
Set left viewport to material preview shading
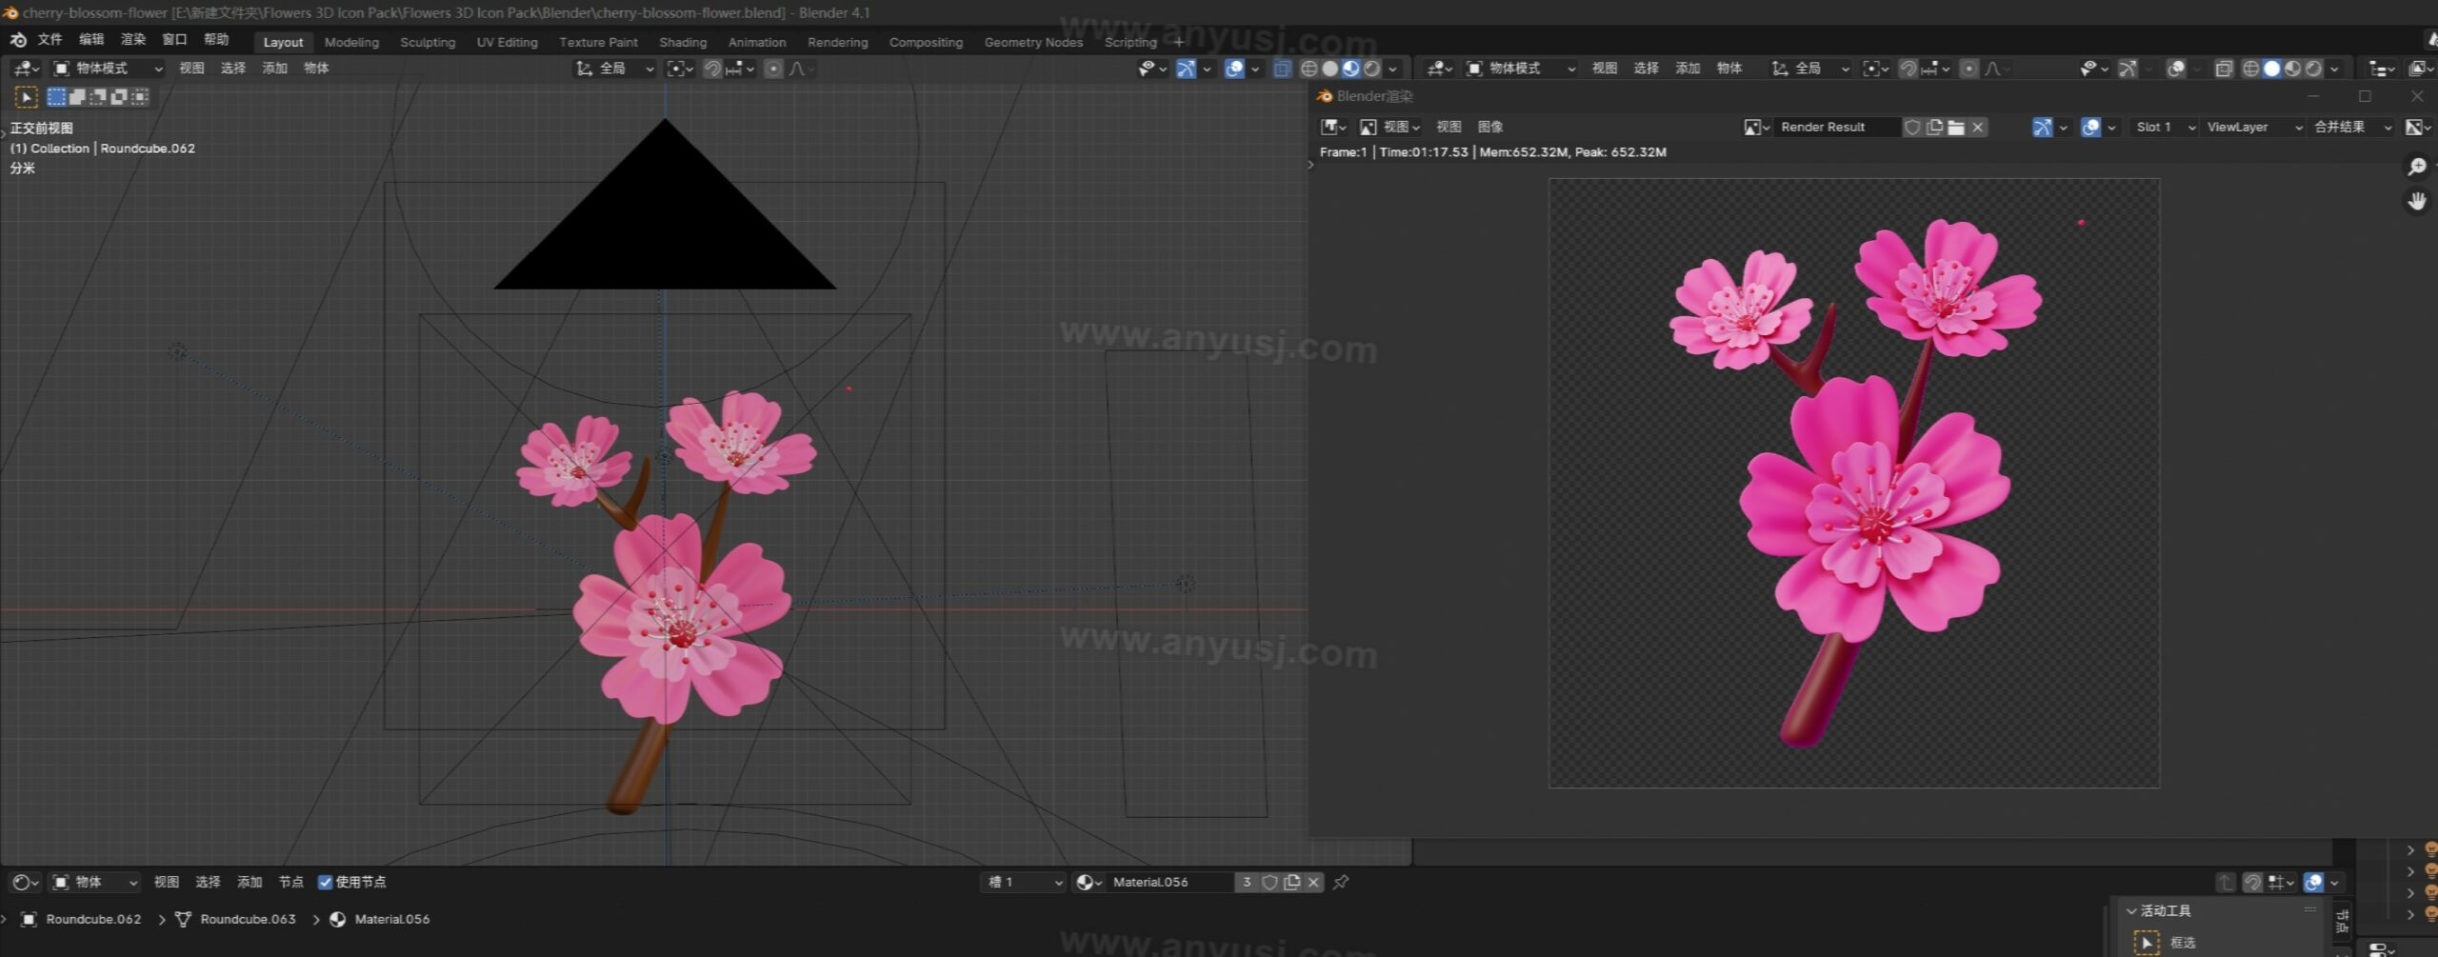click(x=1350, y=69)
